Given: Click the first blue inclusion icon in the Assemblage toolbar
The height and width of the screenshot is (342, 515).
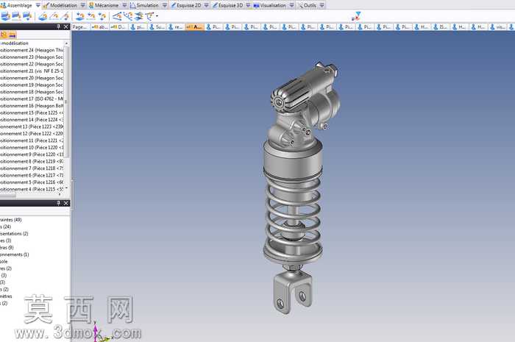Looking at the screenshot, I should pos(6,16).
